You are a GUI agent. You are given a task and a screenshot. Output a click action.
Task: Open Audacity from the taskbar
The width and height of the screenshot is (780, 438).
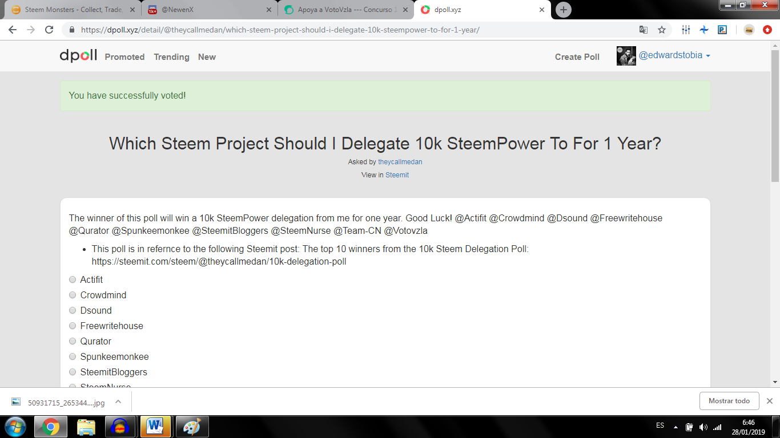pos(121,427)
